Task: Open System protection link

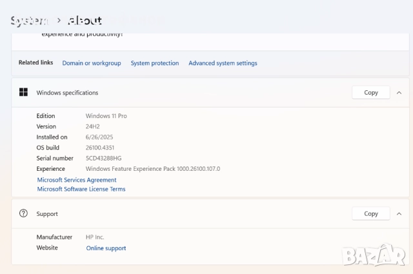Action: pyautogui.click(x=155, y=63)
